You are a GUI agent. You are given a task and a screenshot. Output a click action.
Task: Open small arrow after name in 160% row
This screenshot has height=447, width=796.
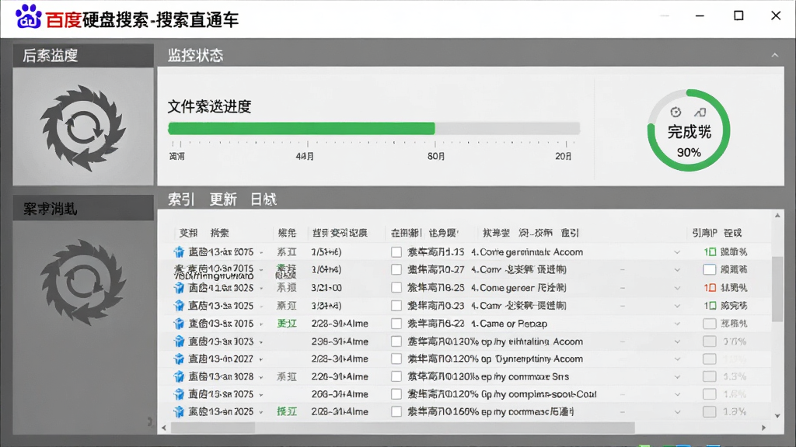(x=261, y=412)
